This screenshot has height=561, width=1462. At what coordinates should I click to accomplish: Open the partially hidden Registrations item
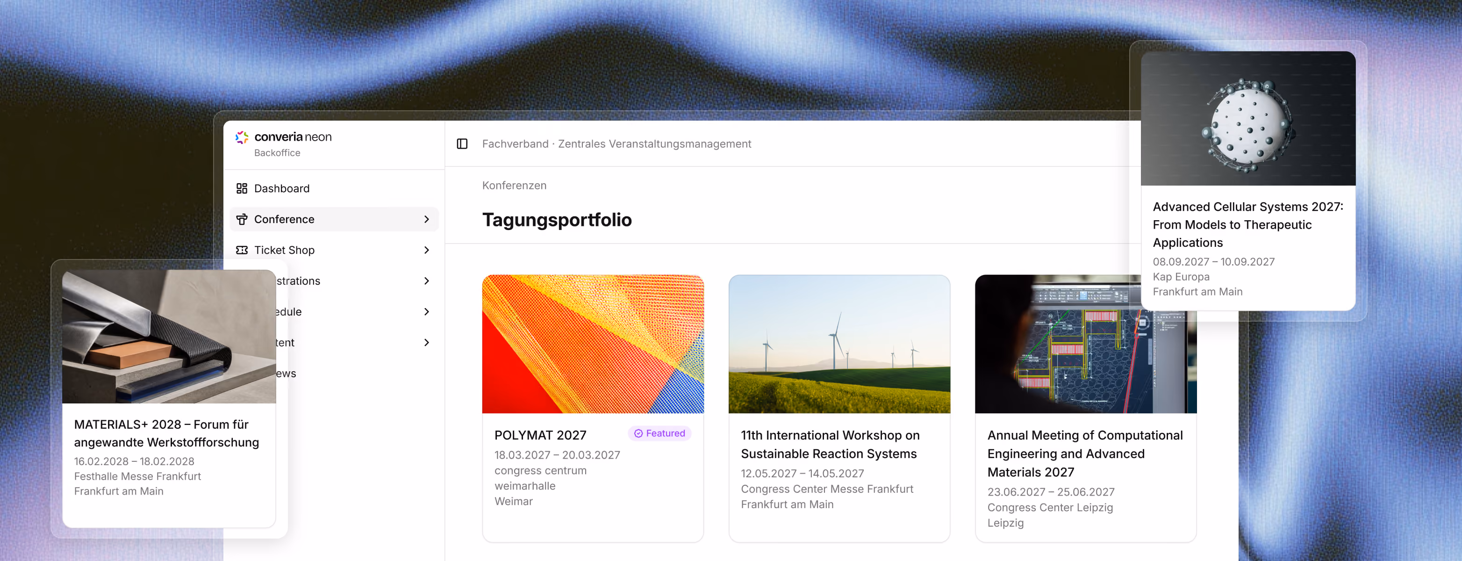coord(358,280)
